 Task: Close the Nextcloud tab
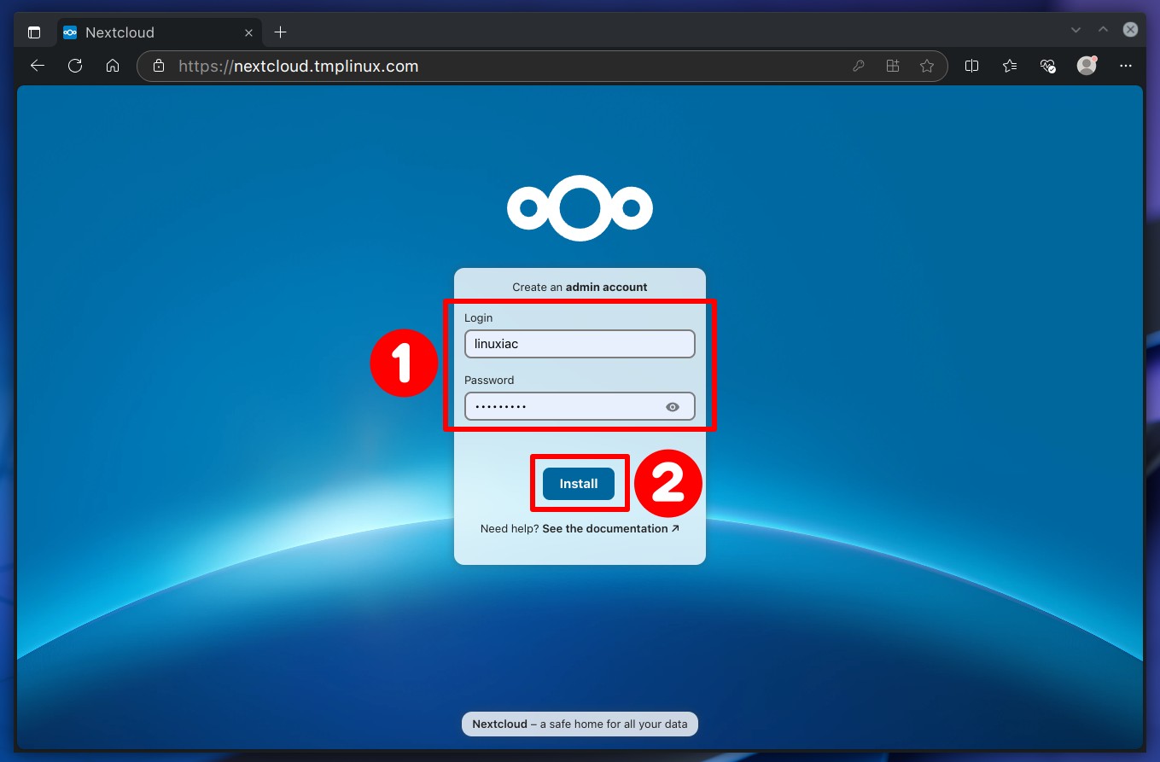pos(248,32)
